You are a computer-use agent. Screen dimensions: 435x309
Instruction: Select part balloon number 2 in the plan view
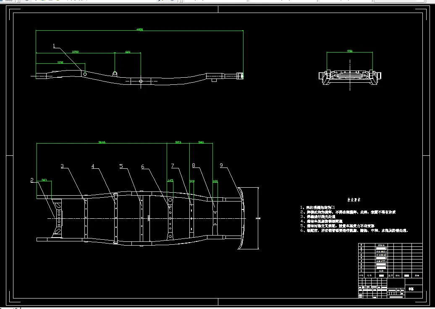click(x=32, y=180)
